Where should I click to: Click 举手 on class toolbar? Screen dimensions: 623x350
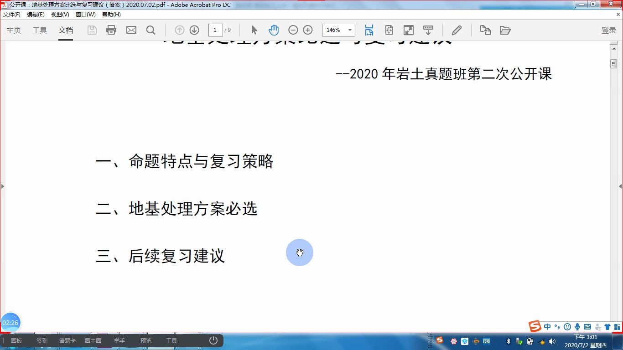pos(119,341)
